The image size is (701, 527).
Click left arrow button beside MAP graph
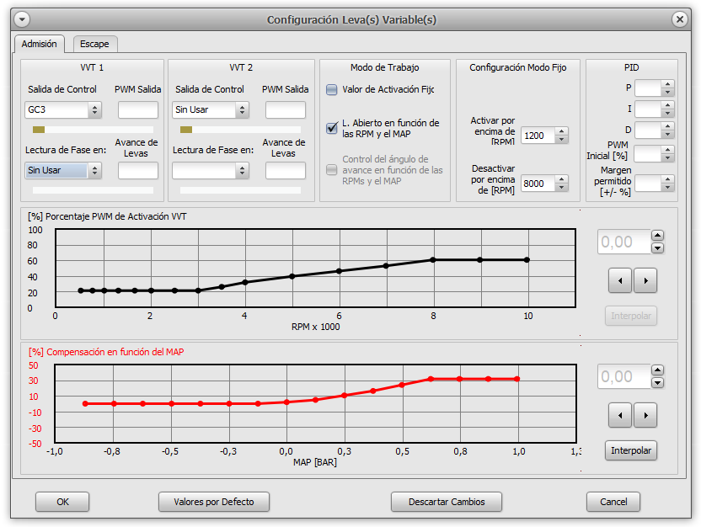point(619,414)
